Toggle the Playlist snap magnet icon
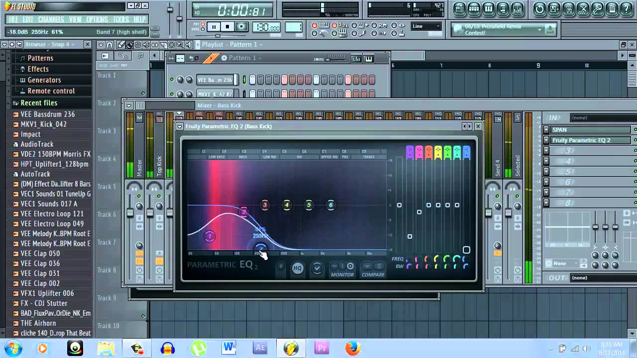Image resolution: width=637 pixels, height=358 pixels. (109, 45)
